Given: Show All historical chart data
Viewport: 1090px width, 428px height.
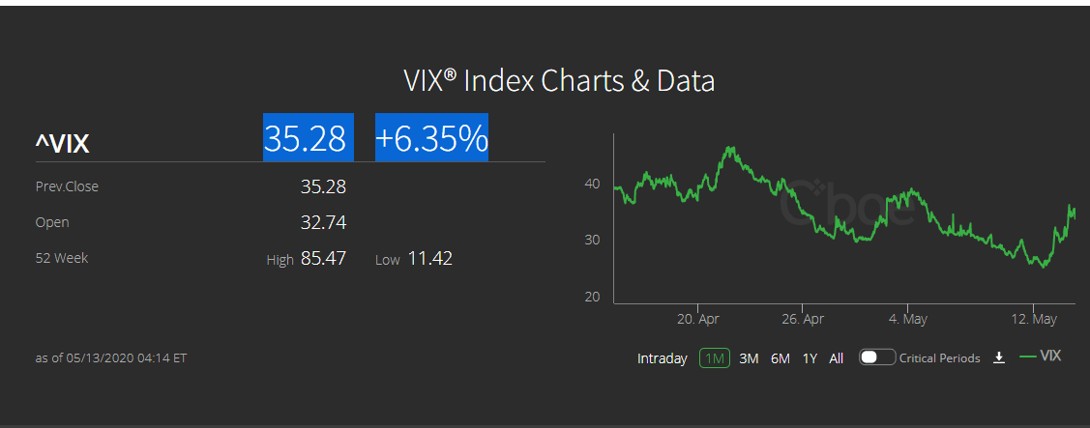Looking at the screenshot, I should coord(837,358).
